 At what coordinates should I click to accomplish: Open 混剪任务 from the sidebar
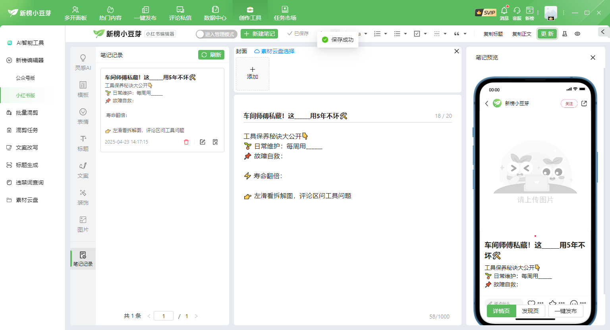[27, 130]
